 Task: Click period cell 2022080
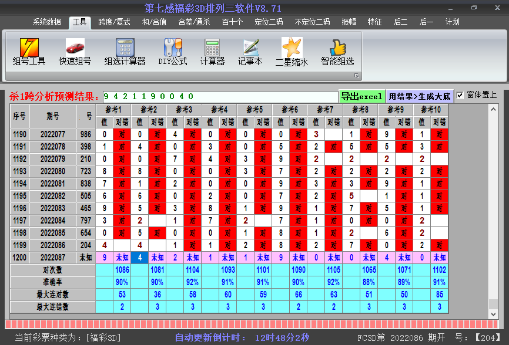[53, 171]
